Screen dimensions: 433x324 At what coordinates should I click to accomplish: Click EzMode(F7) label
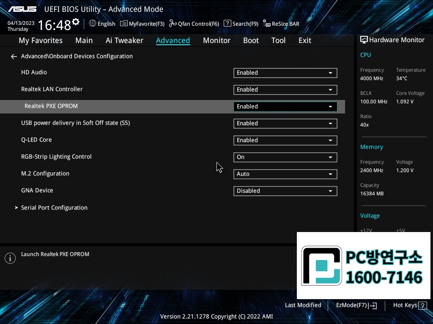351,305
